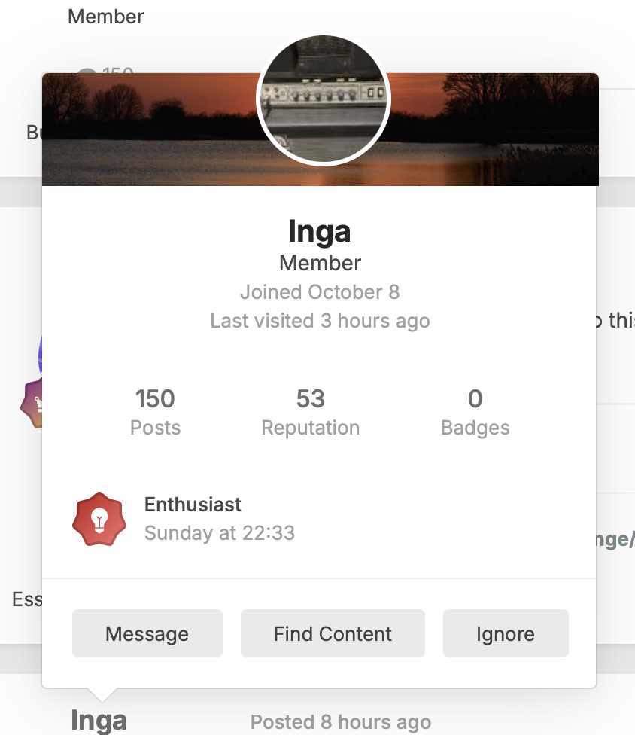Click the Member label at page top
Image resolution: width=635 pixels, height=735 pixels.
pos(105,17)
